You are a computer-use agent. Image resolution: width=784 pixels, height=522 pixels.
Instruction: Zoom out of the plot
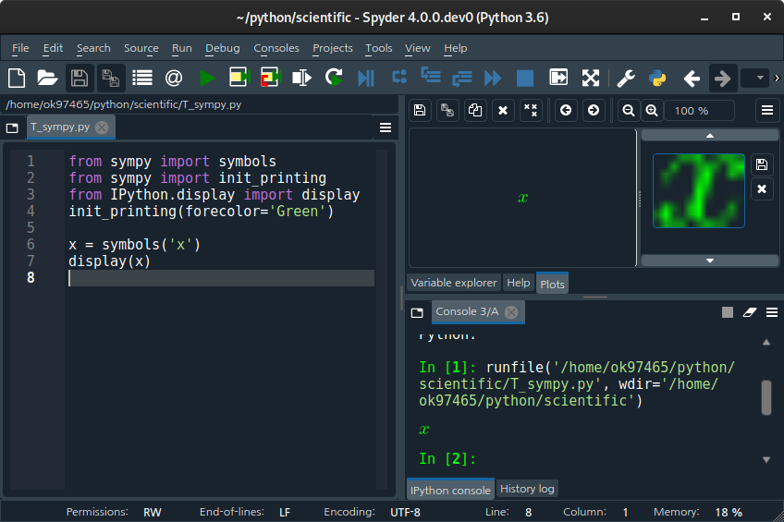tap(629, 110)
